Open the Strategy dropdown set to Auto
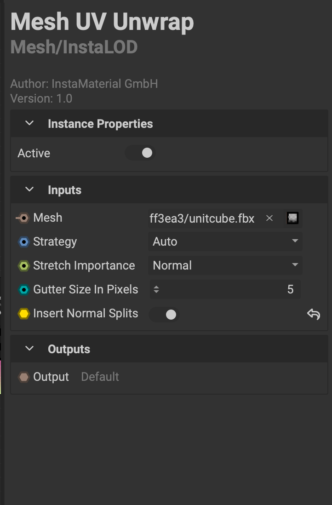This screenshot has height=505, width=332. (x=225, y=241)
